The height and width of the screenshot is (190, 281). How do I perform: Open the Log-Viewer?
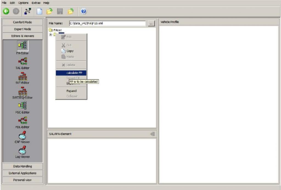pos(23,150)
